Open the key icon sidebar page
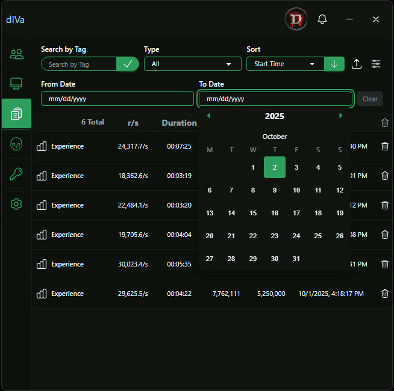 (x=16, y=174)
